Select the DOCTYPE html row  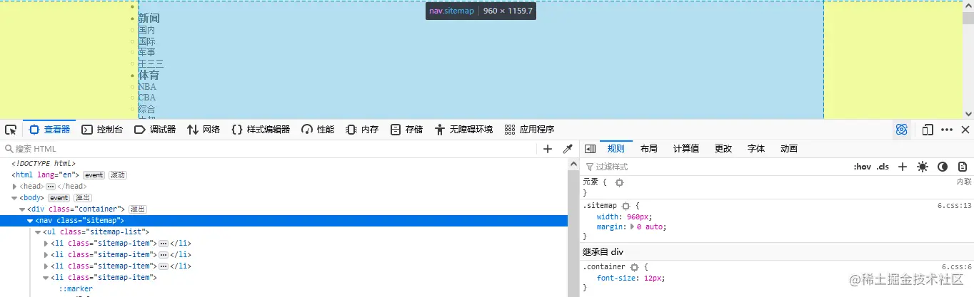point(43,163)
